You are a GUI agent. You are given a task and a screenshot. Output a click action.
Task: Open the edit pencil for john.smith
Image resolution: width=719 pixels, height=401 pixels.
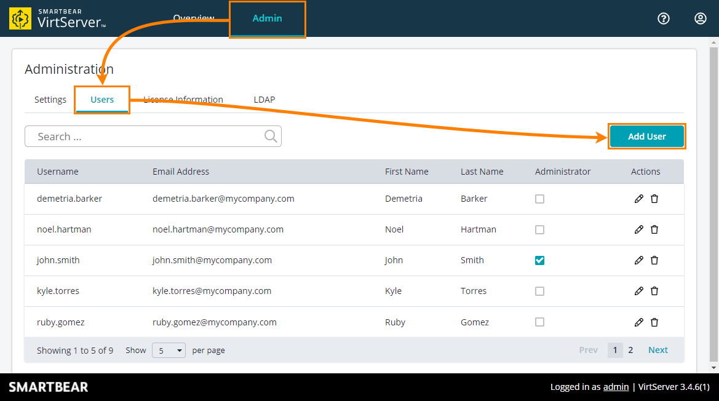coord(639,260)
